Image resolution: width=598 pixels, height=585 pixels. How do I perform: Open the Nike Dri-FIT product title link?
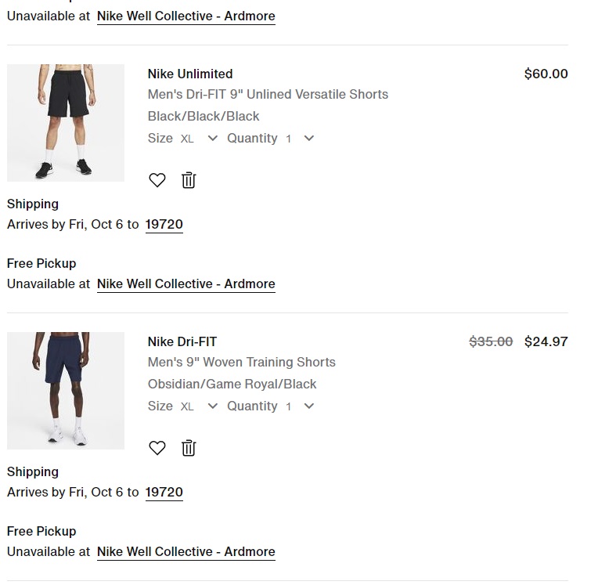(182, 341)
